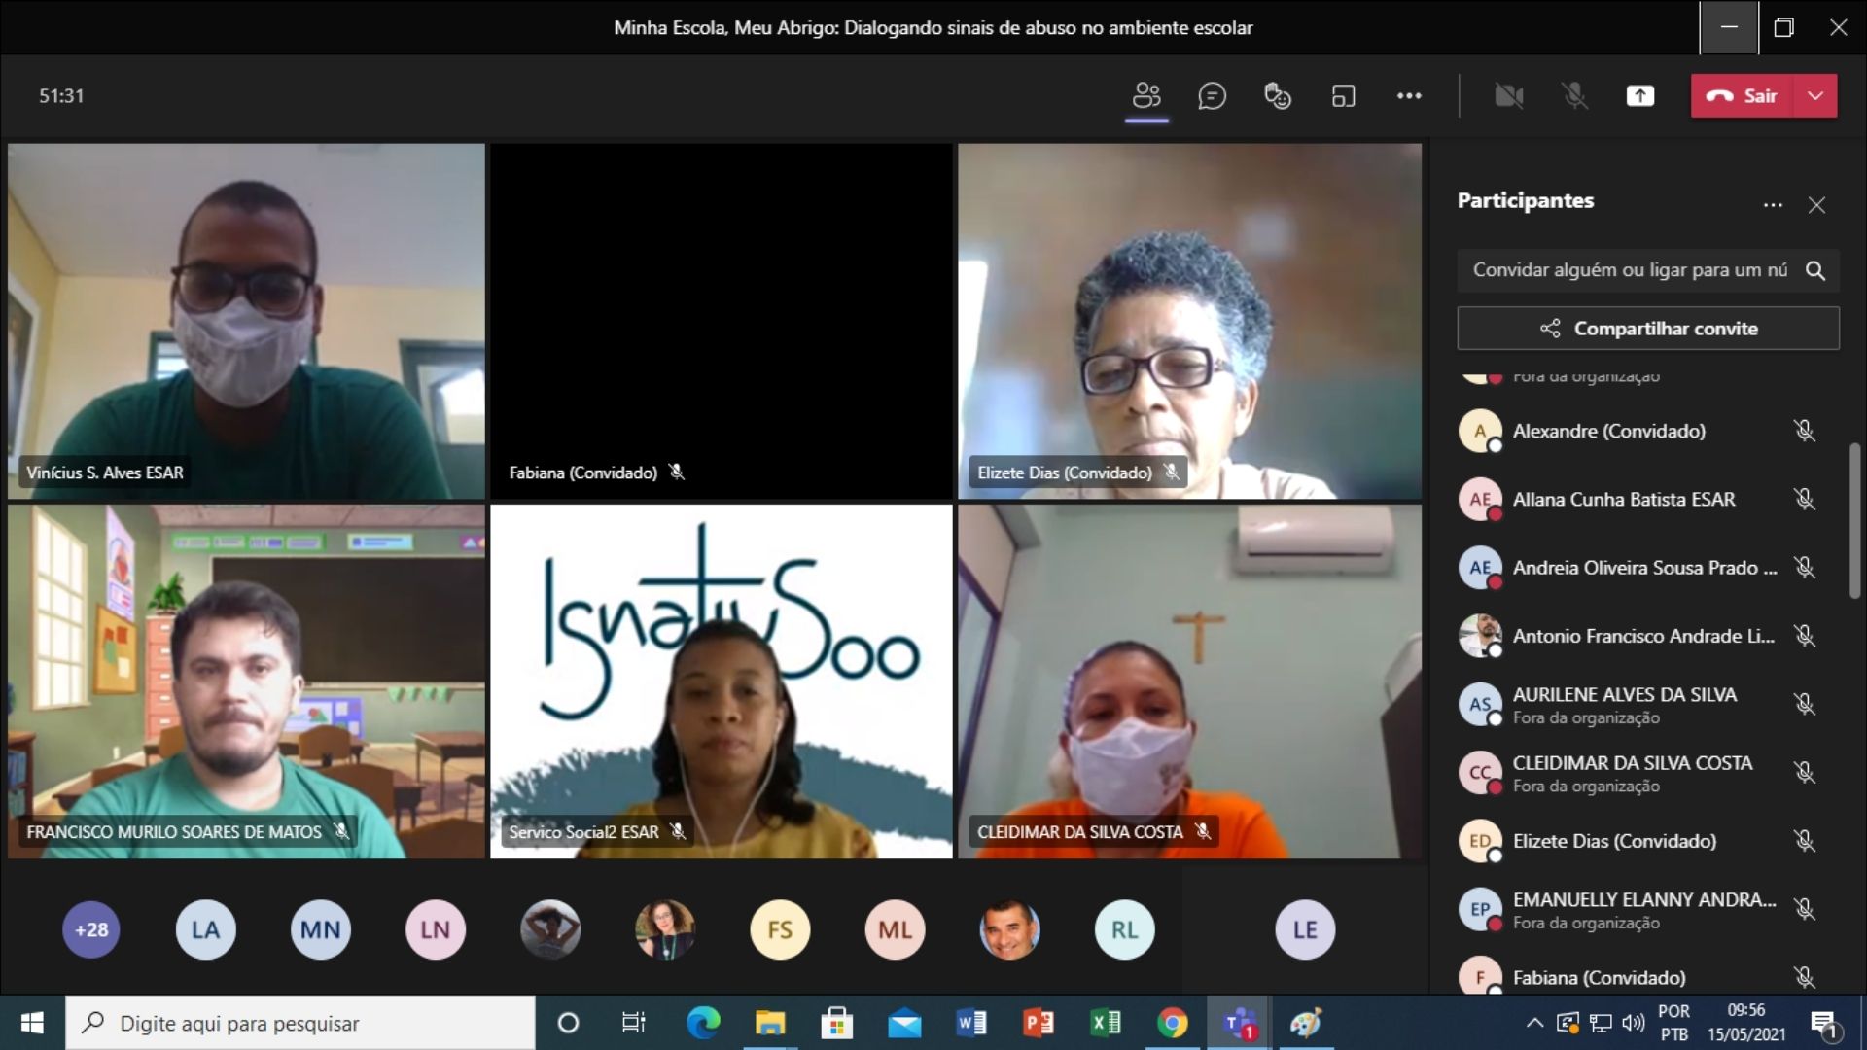Click the ML participant avatar
The width and height of the screenshot is (1867, 1050).
coord(895,929)
